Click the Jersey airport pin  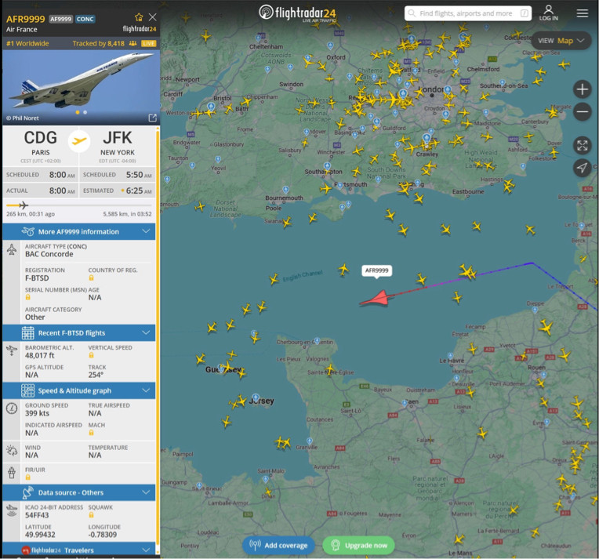(256, 397)
